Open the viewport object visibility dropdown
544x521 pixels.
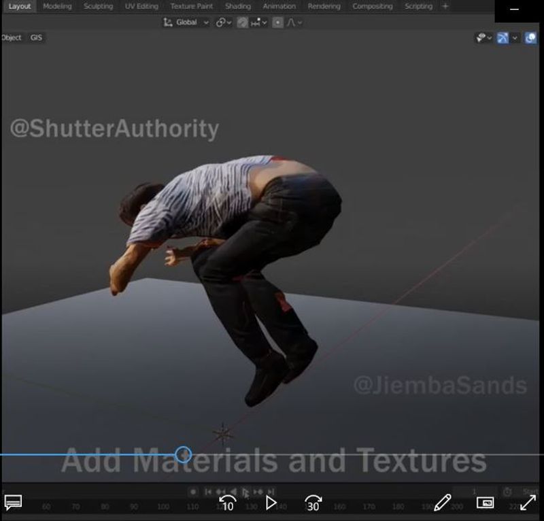click(x=483, y=38)
